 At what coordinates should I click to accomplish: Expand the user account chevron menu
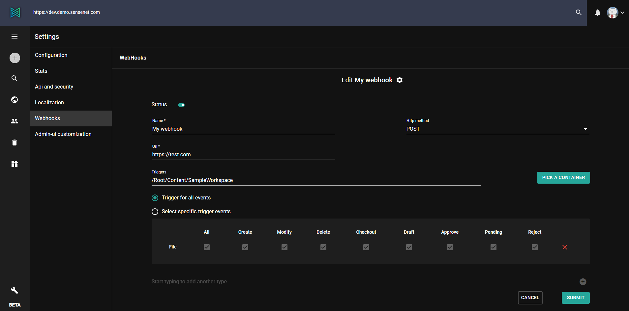pyautogui.click(x=622, y=13)
